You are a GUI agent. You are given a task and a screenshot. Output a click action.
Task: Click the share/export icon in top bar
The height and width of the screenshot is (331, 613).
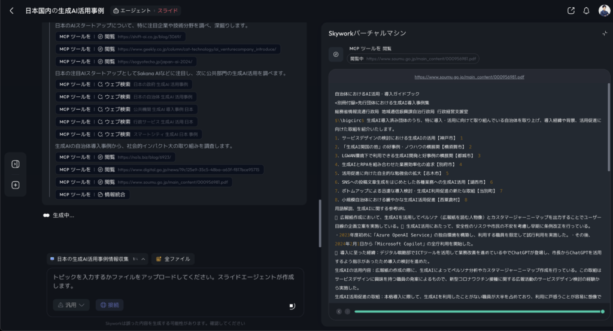(x=570, y=11)
